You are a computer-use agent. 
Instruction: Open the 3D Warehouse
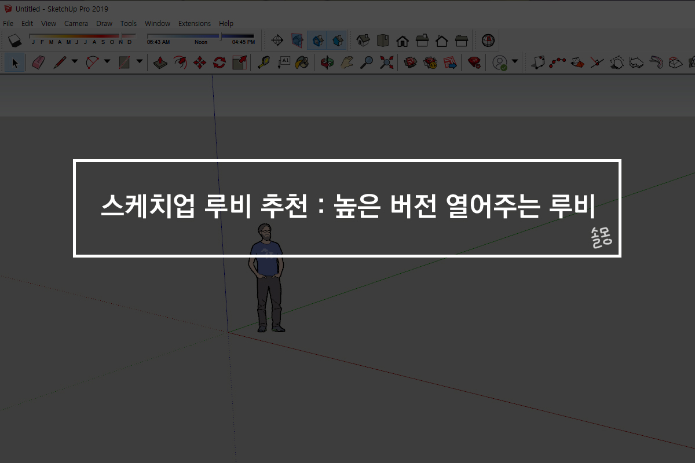411,63
